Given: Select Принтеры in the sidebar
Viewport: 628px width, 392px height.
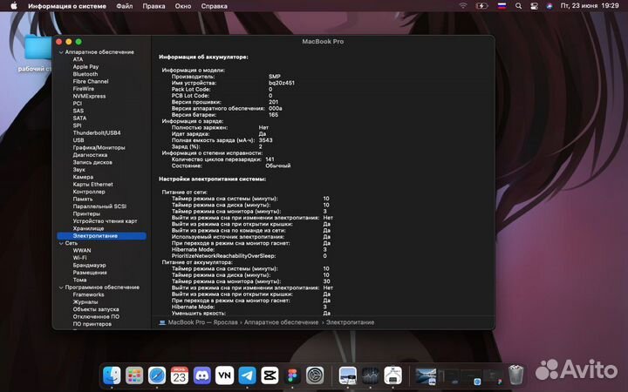Looking at the screenshot, I should click(x=86, y=213).
